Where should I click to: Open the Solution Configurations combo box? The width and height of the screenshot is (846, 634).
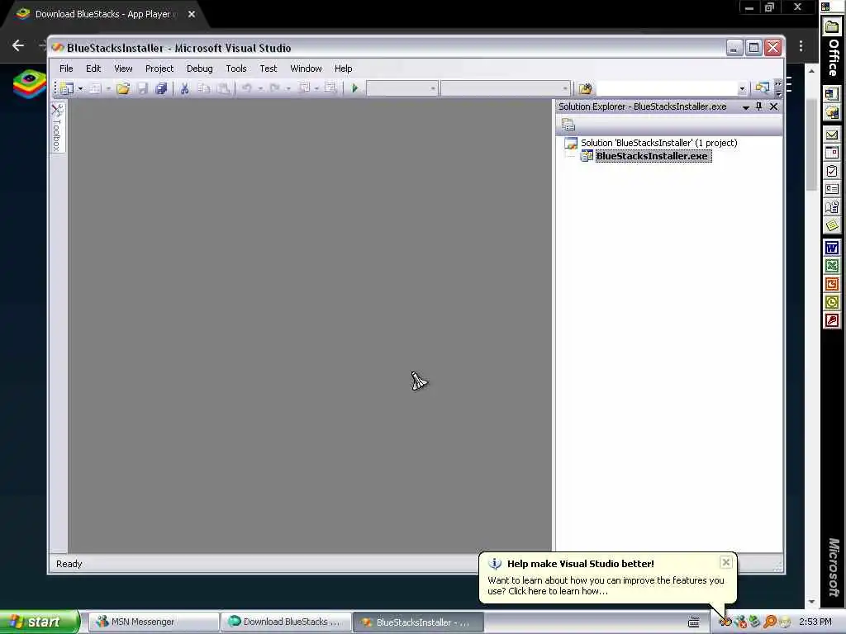click(402, 88)
